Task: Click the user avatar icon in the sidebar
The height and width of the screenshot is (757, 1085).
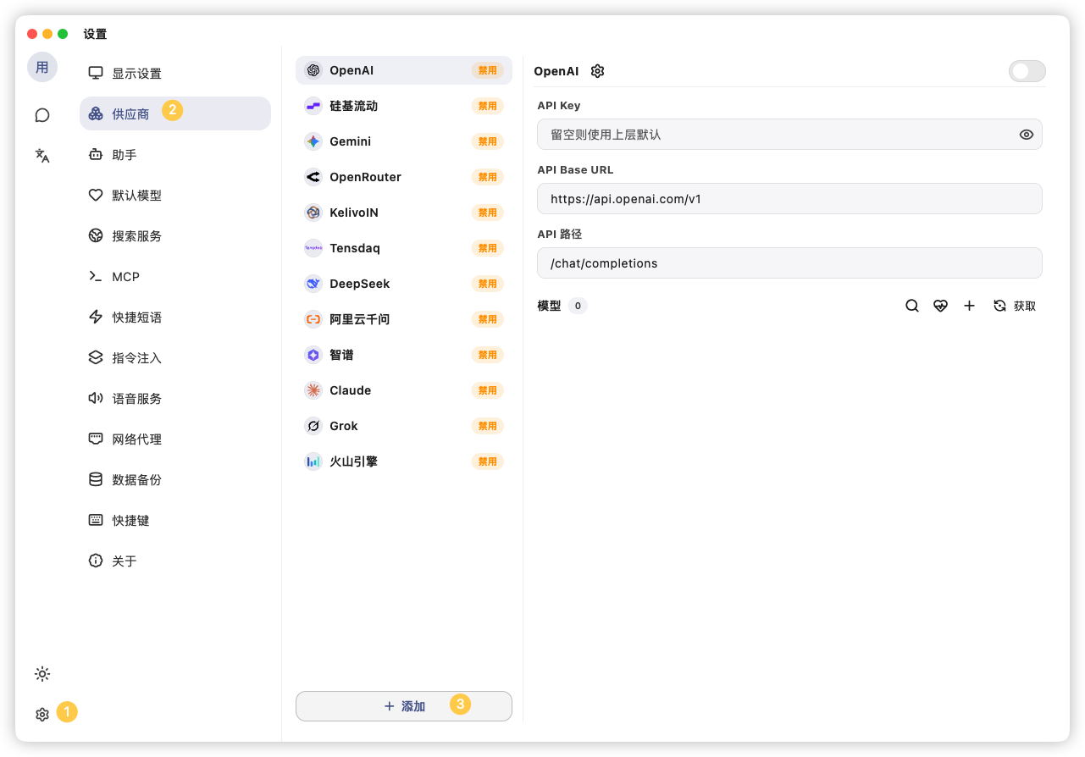Action: (x=42, y=67)
